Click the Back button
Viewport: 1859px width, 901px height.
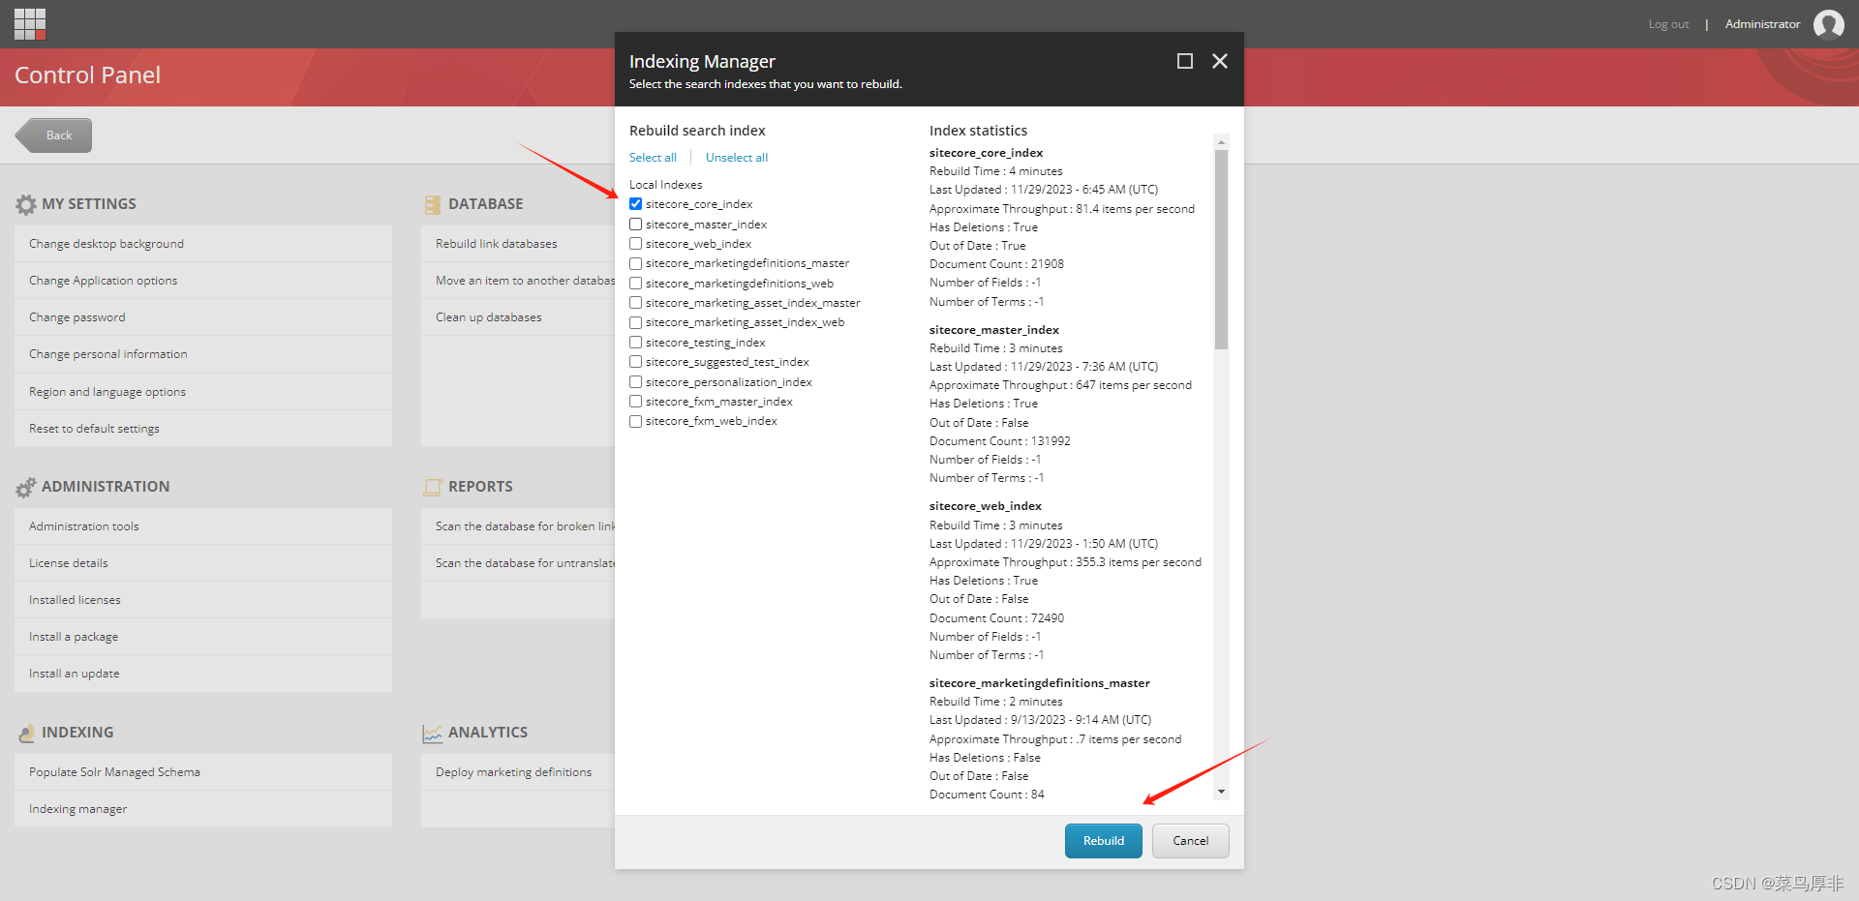click(54, 135)
